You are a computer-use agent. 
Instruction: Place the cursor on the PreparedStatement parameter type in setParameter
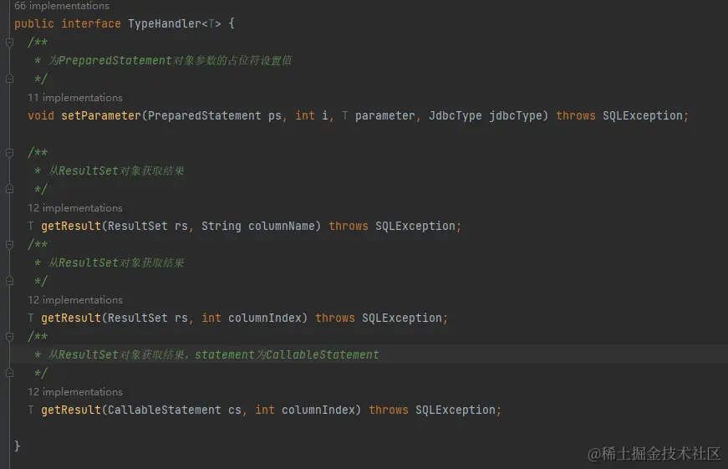pyautogui.click(x=204, y=115)
